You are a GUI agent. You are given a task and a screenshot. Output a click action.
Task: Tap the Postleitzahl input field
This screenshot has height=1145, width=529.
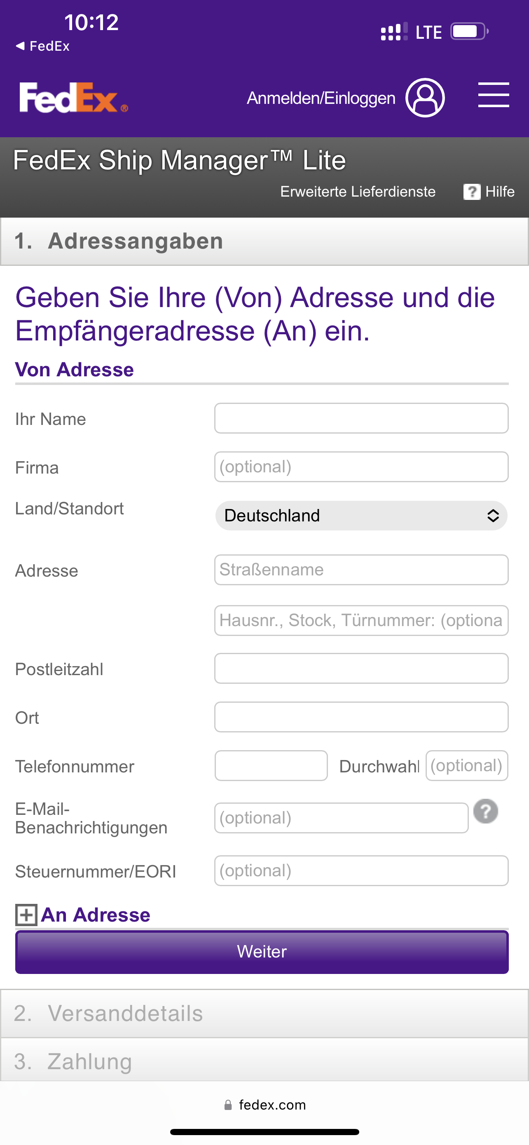pos(361,668)
